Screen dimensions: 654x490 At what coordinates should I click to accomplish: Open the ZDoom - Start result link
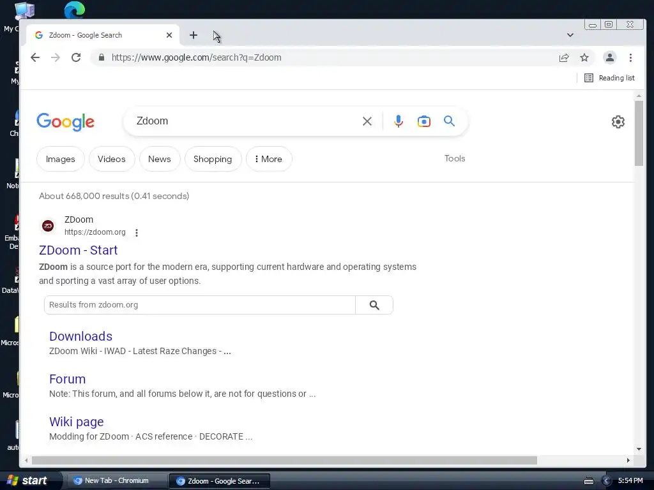pyautogui.click(x=79, y=250)
